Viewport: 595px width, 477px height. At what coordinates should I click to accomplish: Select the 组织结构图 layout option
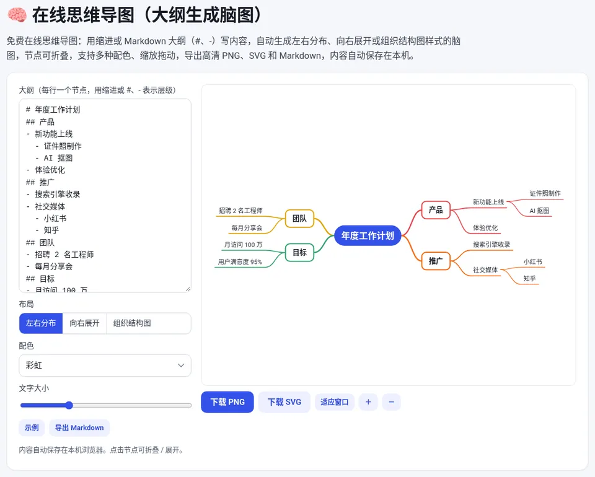pos(132,323)
